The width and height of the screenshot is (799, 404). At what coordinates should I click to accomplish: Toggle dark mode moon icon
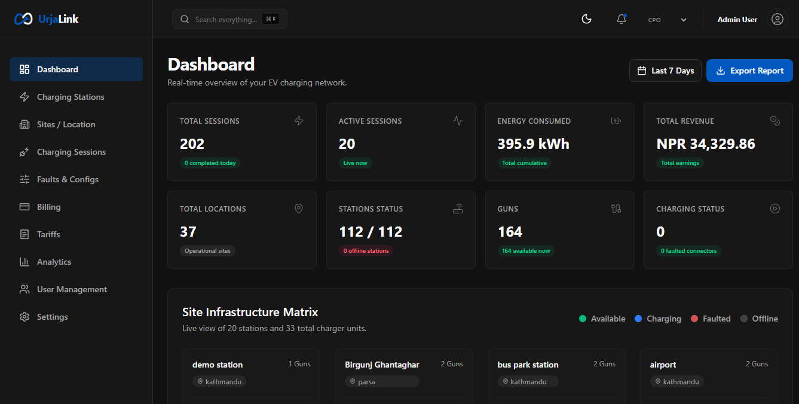click(x=586, y=19)
